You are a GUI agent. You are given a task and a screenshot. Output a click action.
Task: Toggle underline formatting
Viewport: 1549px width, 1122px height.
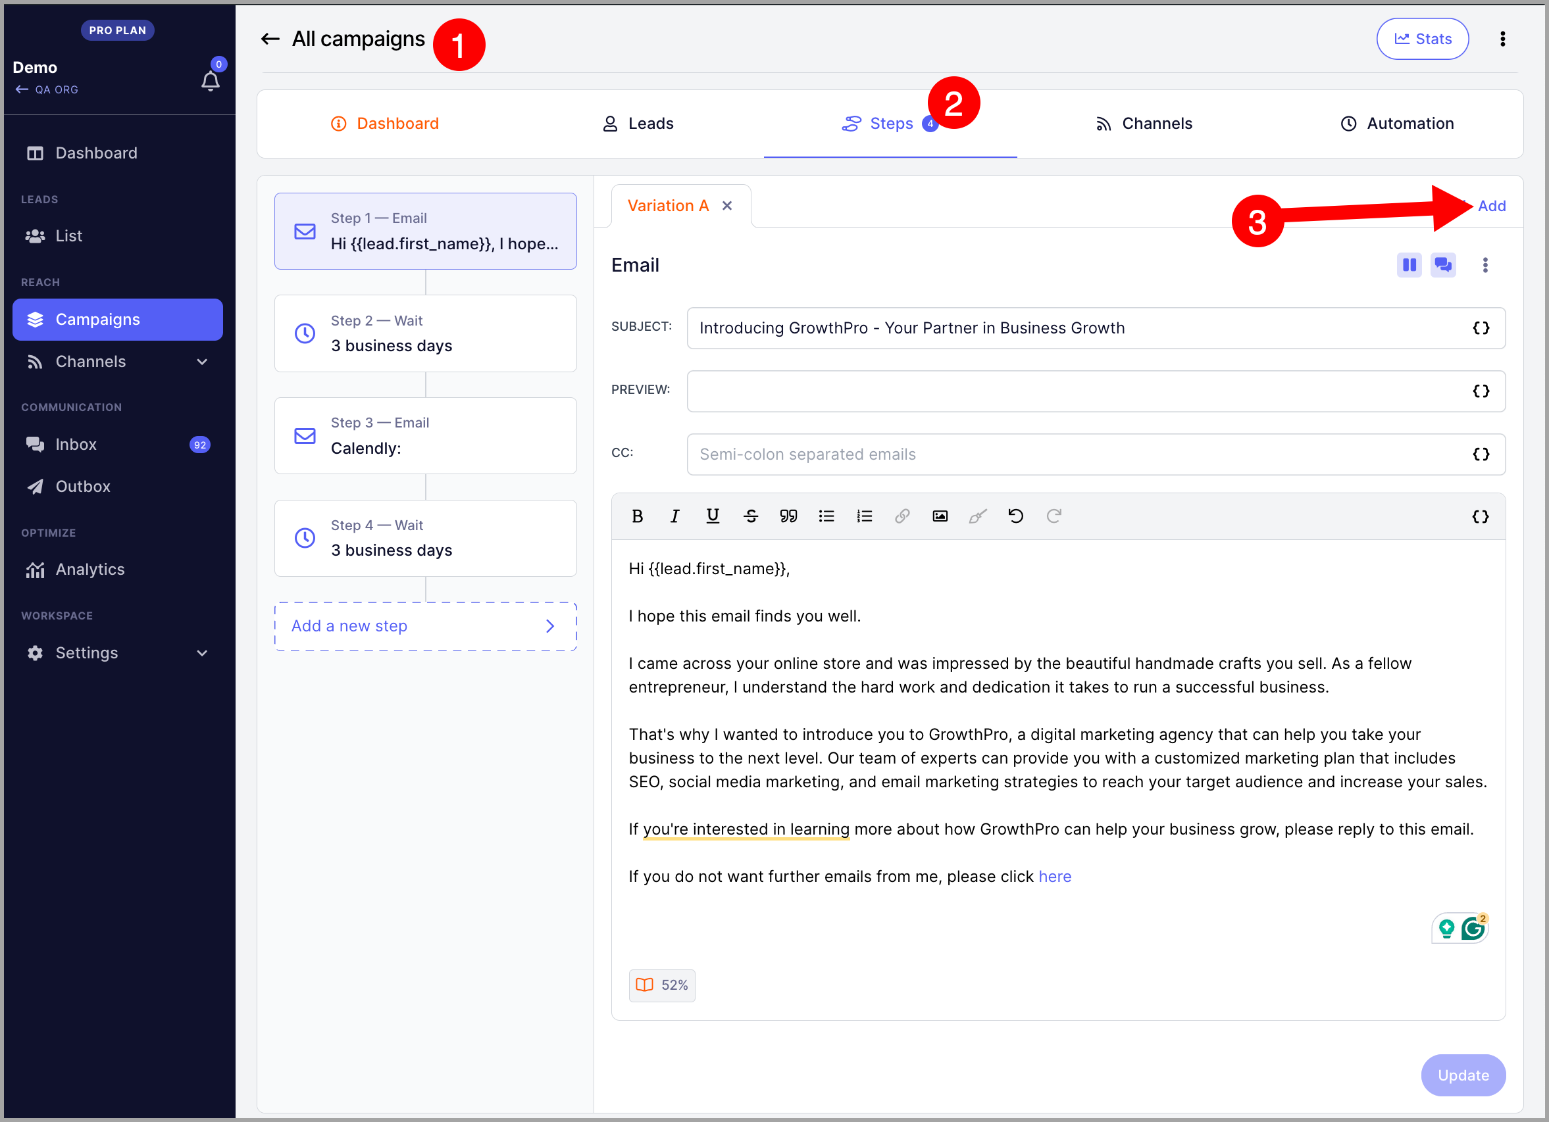pos(713,517)
